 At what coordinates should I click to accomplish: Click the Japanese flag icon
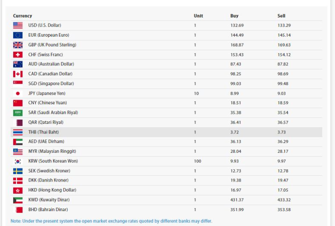[18, 93]
